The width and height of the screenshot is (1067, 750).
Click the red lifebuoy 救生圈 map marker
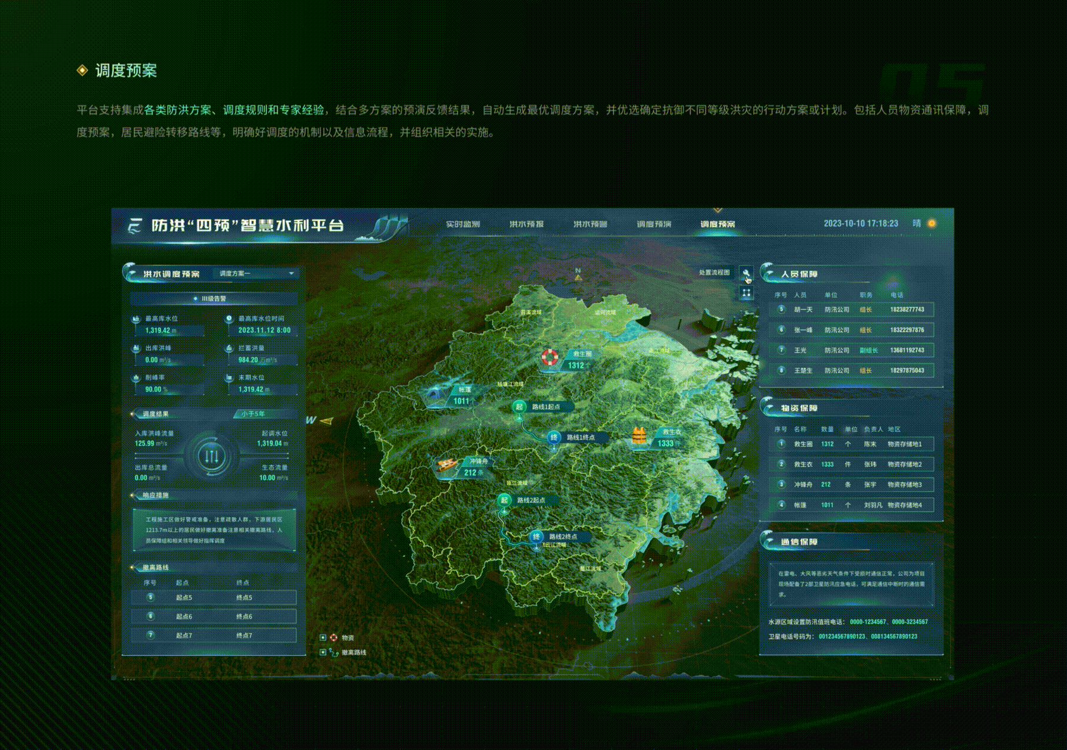[550, 357]
